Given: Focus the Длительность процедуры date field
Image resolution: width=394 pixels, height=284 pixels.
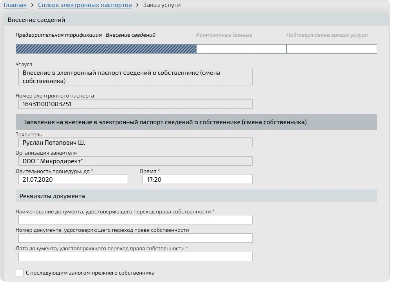Looking at the screenshot, I should pos(73,179).
